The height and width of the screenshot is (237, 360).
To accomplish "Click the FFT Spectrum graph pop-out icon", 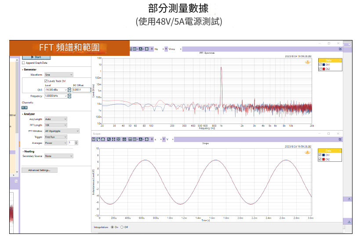I will coord(340,49).
